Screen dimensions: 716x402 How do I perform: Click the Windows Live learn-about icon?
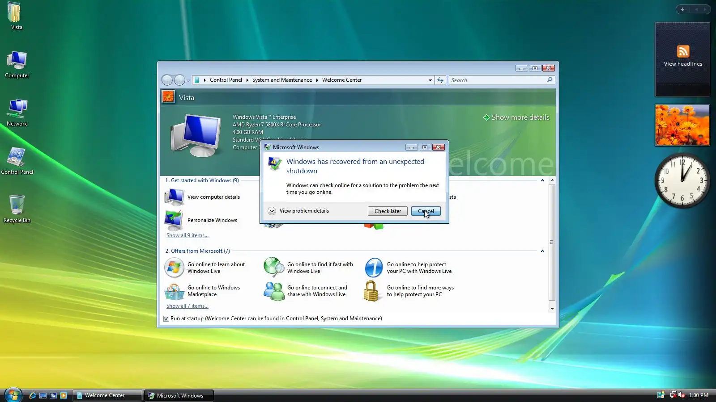pos(174,268)
